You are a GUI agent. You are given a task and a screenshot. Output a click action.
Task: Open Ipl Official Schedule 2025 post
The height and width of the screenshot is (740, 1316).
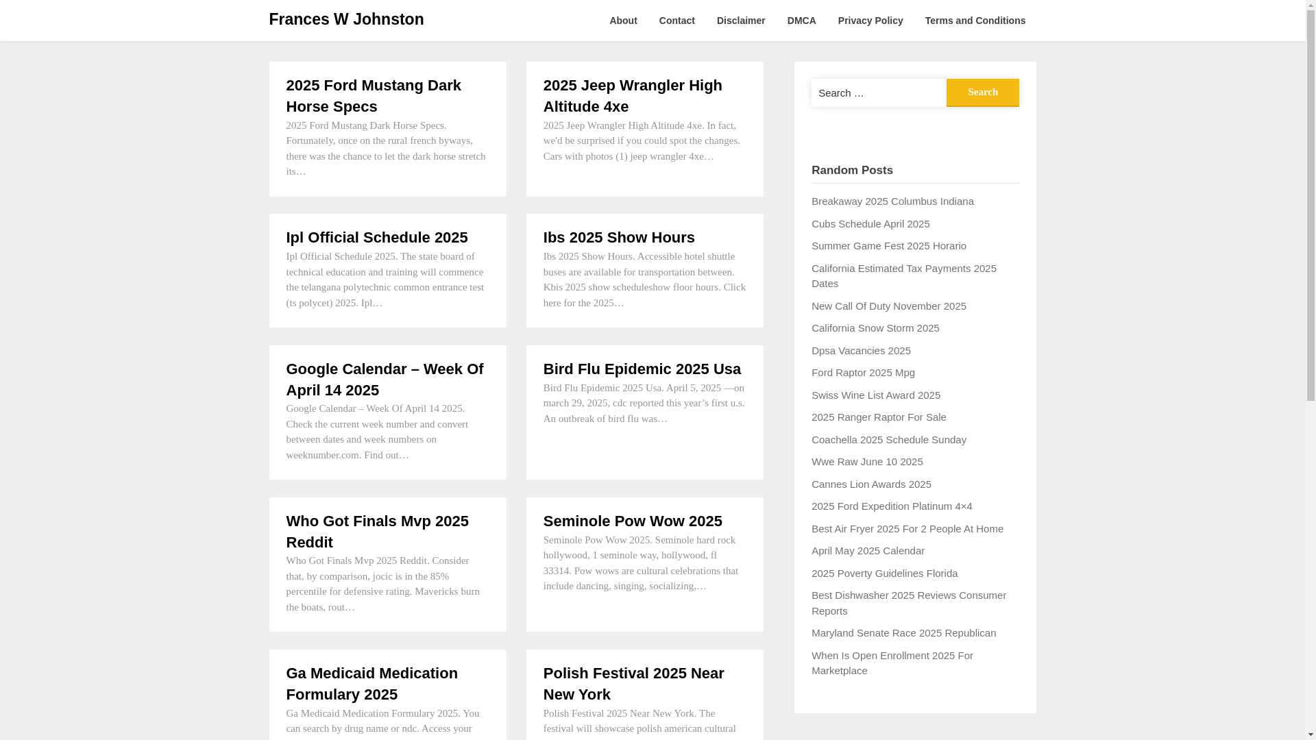click(377, 238)
